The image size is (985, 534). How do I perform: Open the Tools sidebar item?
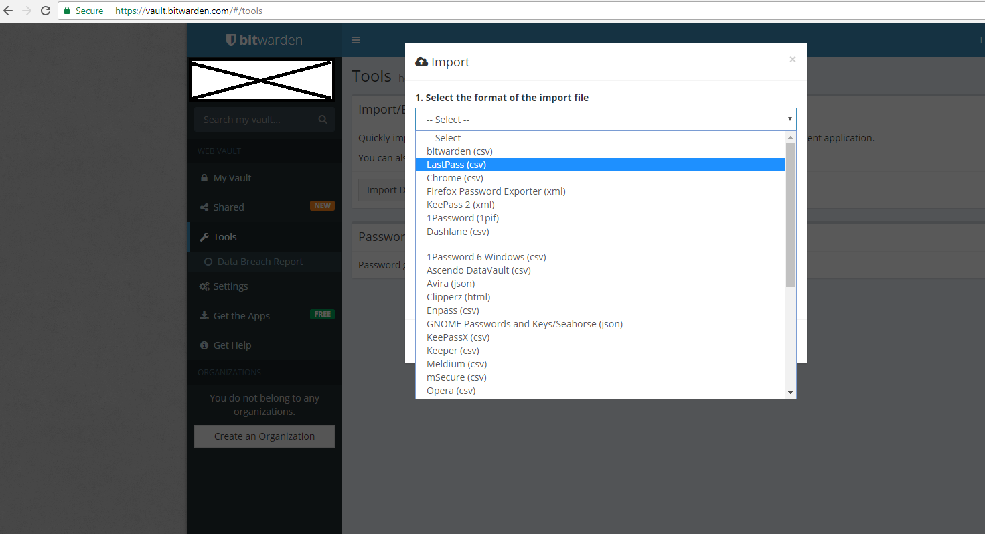(264, 237)
